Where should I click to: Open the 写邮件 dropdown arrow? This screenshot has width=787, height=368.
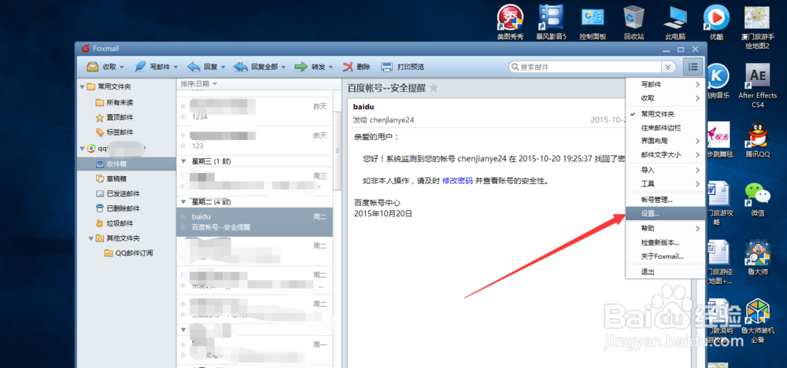click(x=176, y=67)
